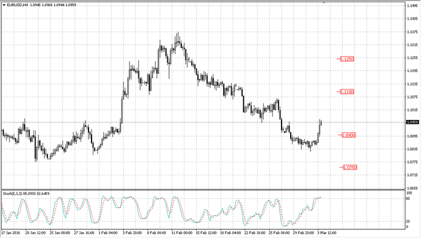Click the 11 Feb 00:00 time label
421x238 pixels.
182,232
